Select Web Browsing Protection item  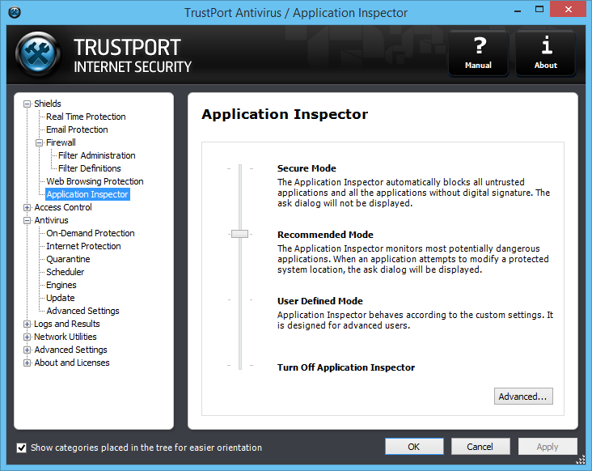(x=95, y=181)
